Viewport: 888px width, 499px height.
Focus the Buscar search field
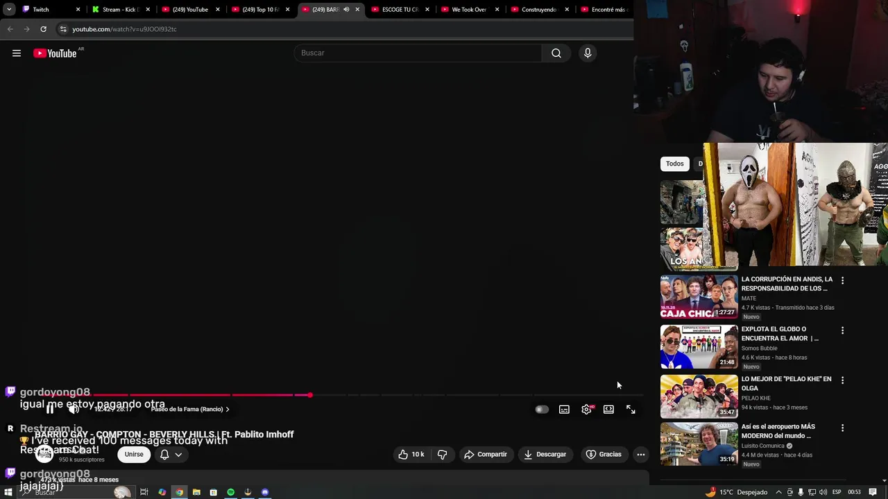coord(418,53)
